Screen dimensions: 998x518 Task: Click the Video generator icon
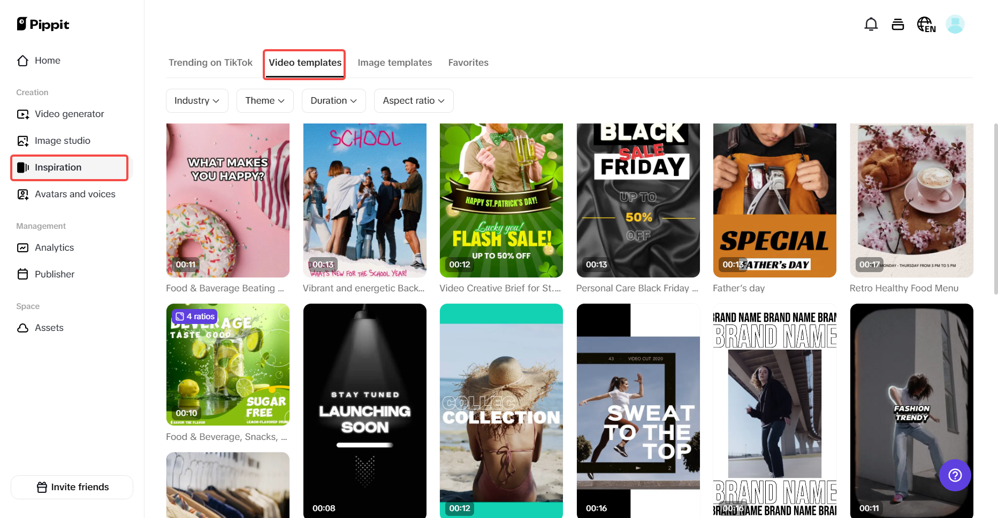(x=23, y=114)
